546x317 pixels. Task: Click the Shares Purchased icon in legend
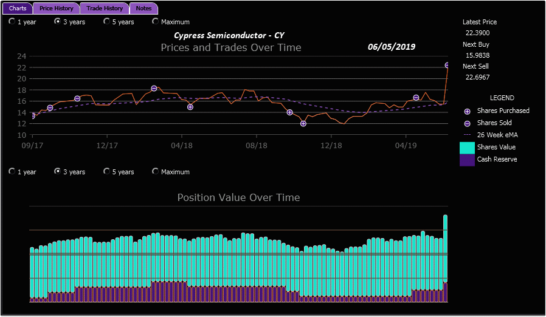pos(467,111)
